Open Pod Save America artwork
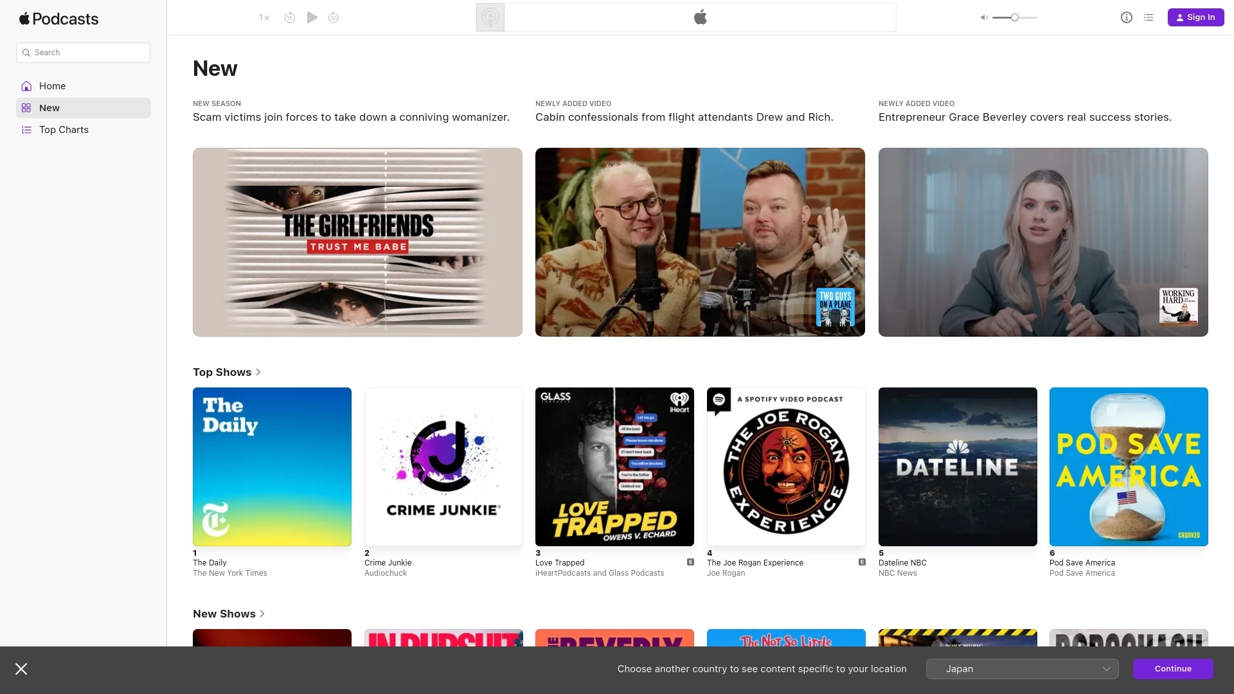The width and height of the screenshot is (1234, 694). click(x=1129, y=467)
